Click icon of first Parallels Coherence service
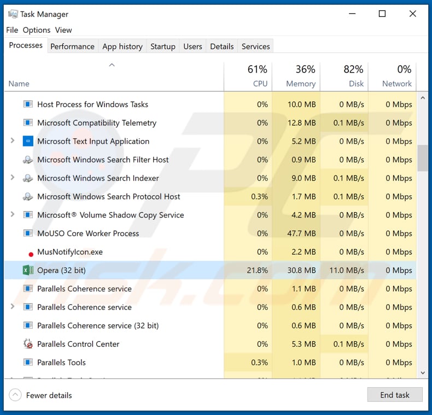 (28, 289)
